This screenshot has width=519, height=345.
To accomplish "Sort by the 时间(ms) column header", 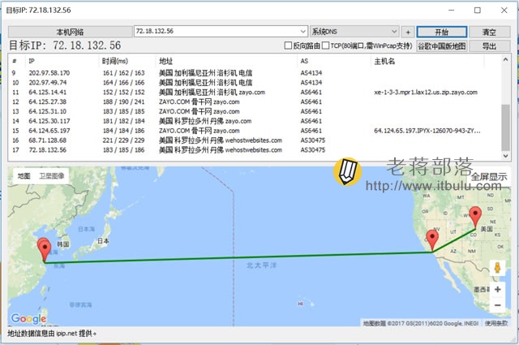I will (x=127, y=61).
